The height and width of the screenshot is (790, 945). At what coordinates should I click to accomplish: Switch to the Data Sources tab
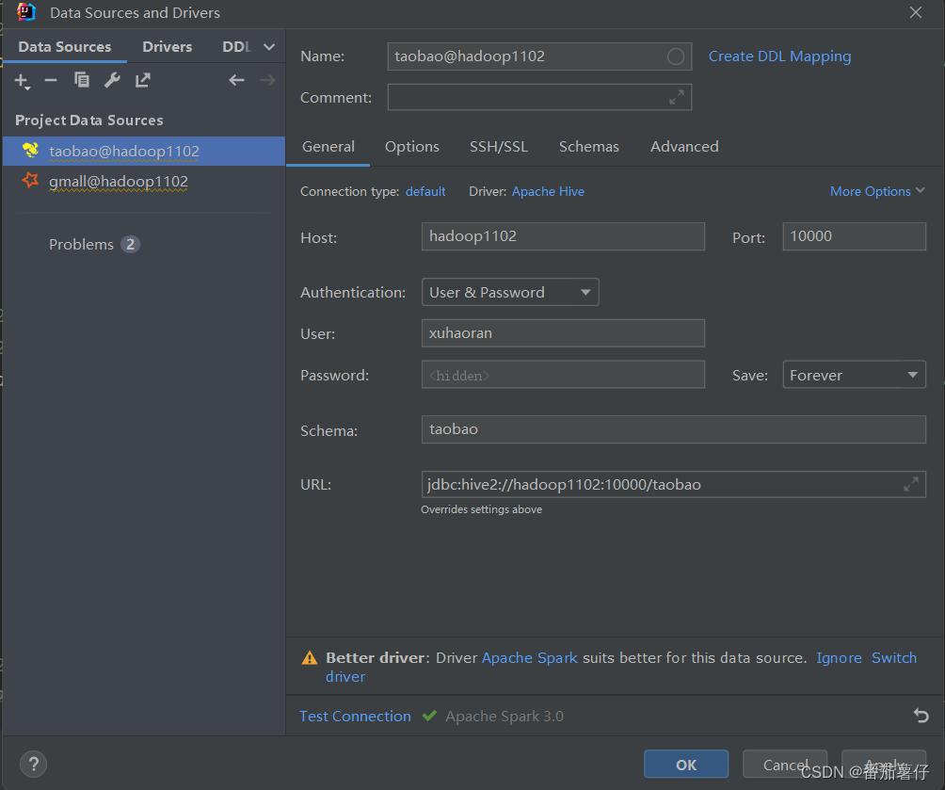tap(65, 47)
